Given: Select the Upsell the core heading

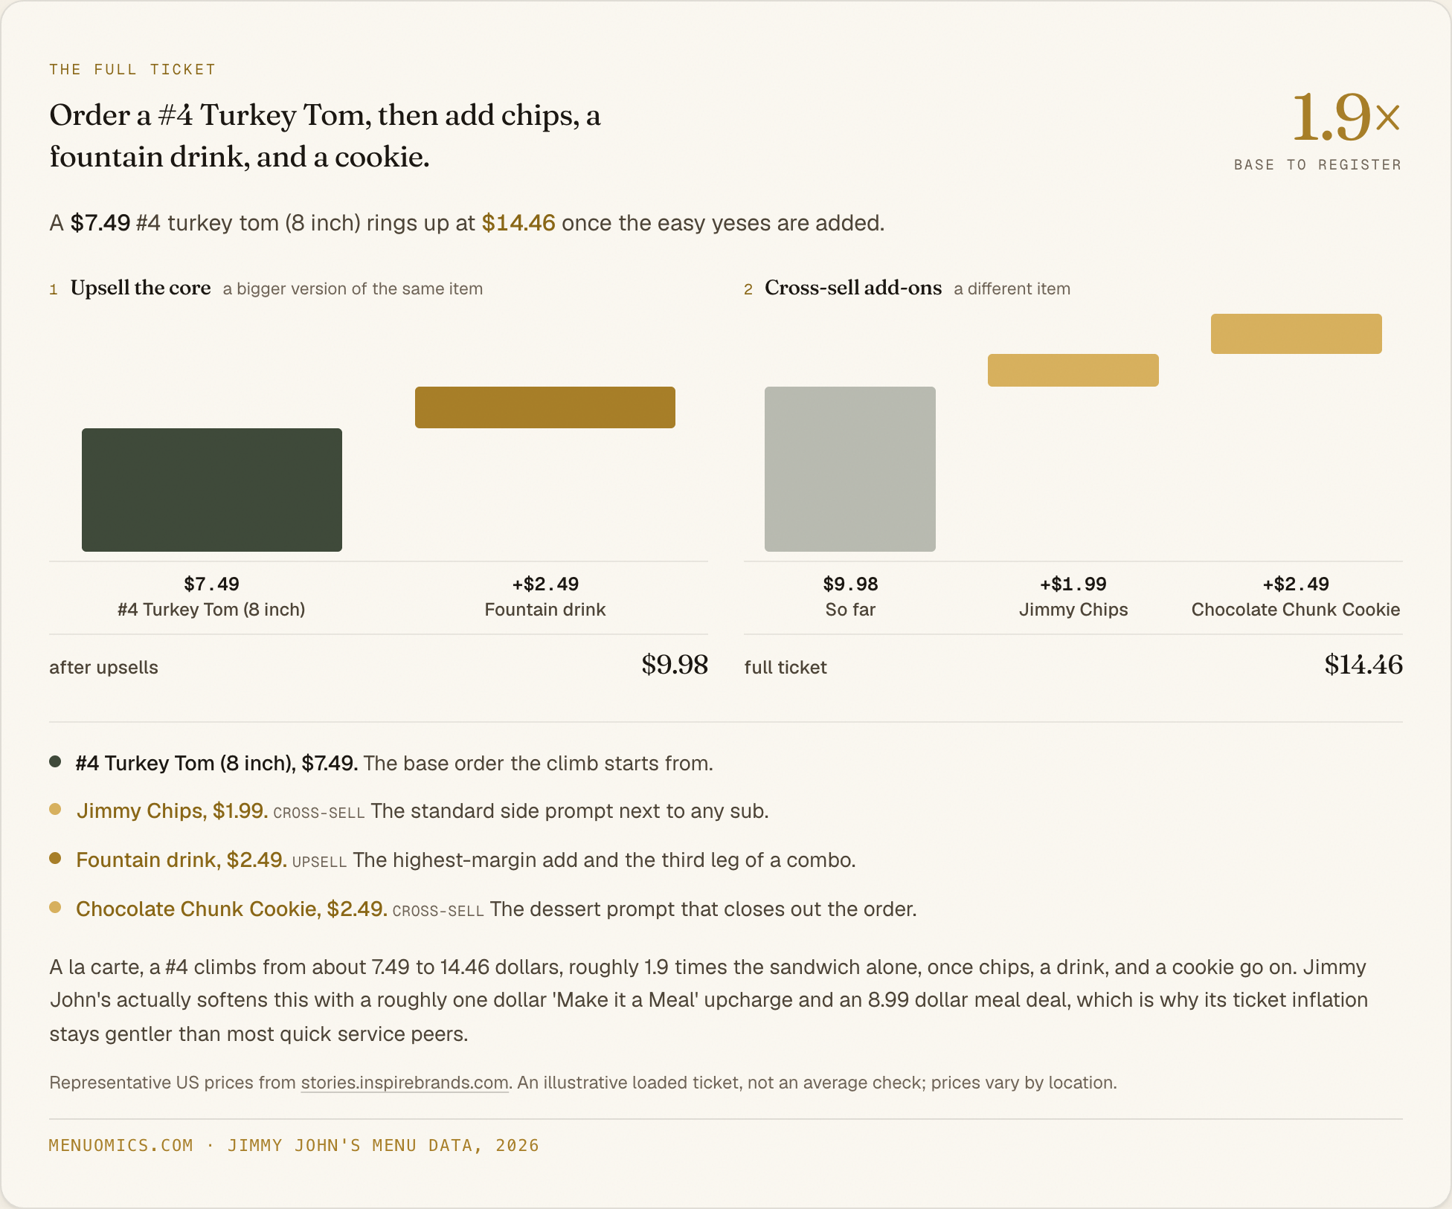Looking at the screenshot, I should point(141,288).
